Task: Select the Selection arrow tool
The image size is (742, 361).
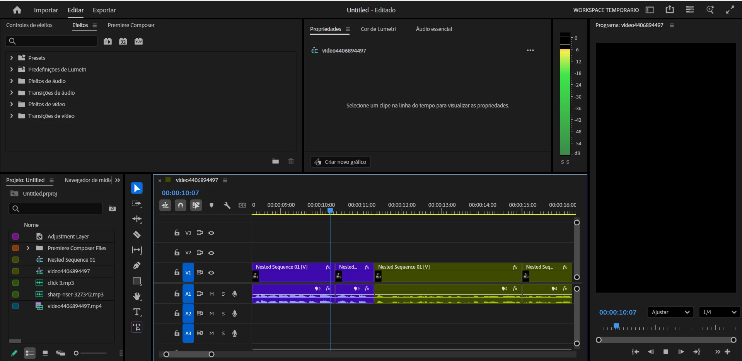Action: tap(137, 188)
